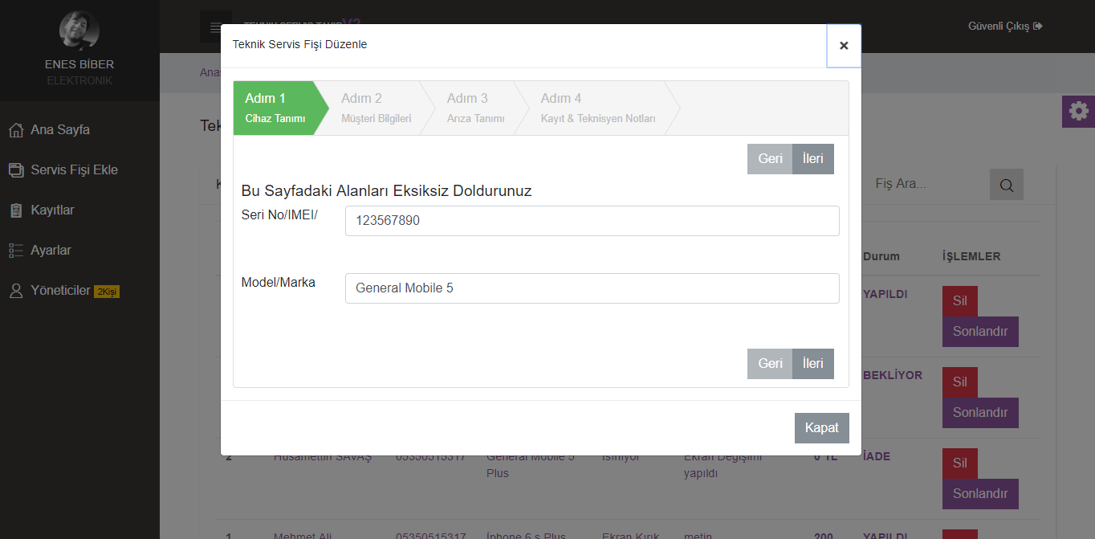Click the ENES BİBER username text
The image size is (1095, 539).
pyautogui.click(x=79, y=64)
